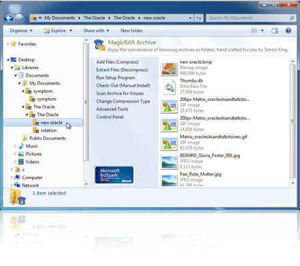The image size is (300, 266).
Task: Click the first The Oracle breadcrumb
Action: (x=94, y=18)
